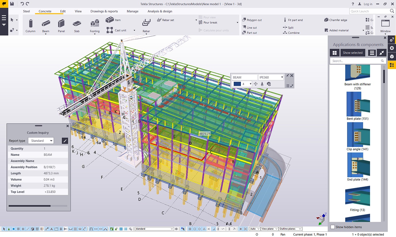Screen dimensions: 396x237
Task: Open the IPE360 profile dropdown
Action: 281,77
